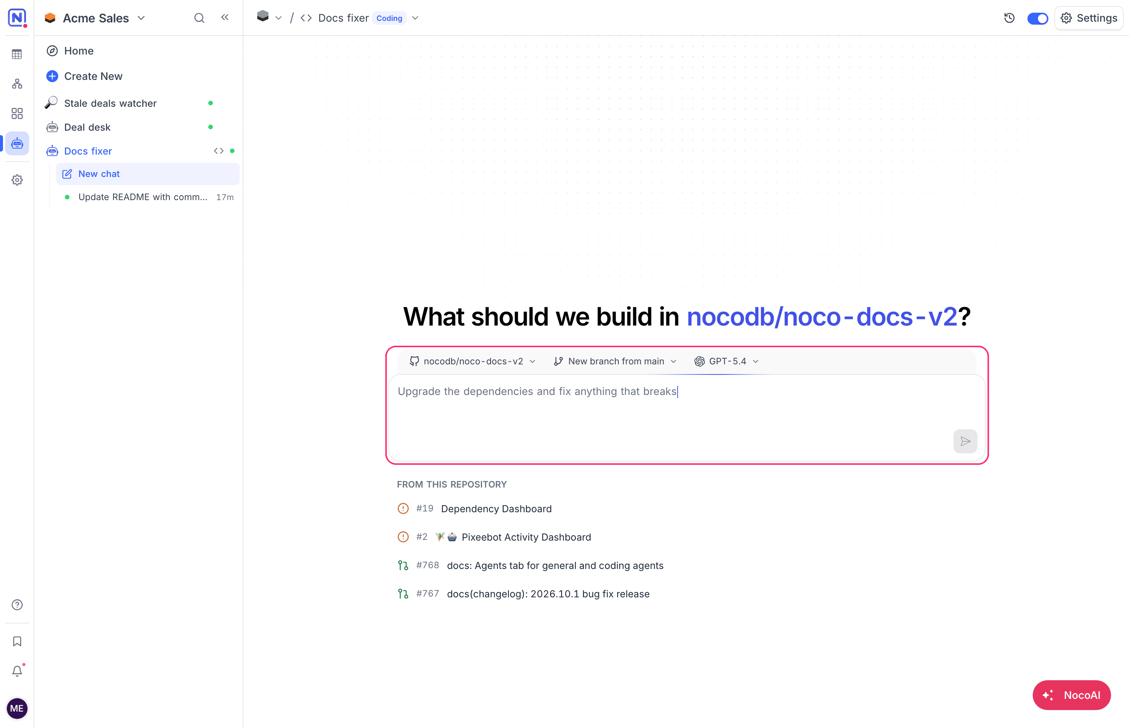Viewport: 1129px width, 728px height.
Task: Open the data tables icon in left rail
Action: 17,55
